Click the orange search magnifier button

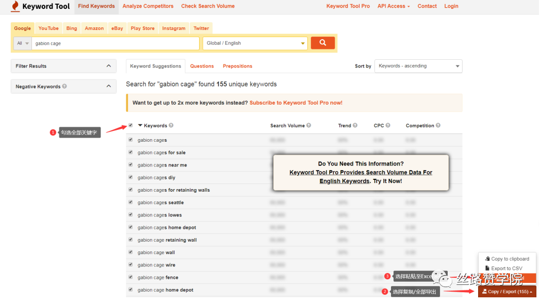323,43
